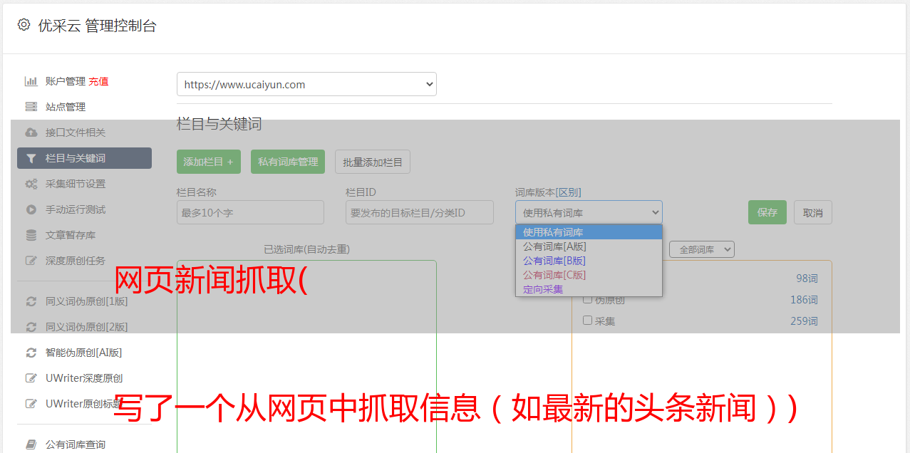The width and height of the screenshot is (910, 453).
Task: Click the 已选词库(自动去重) label
Action: 306,249
